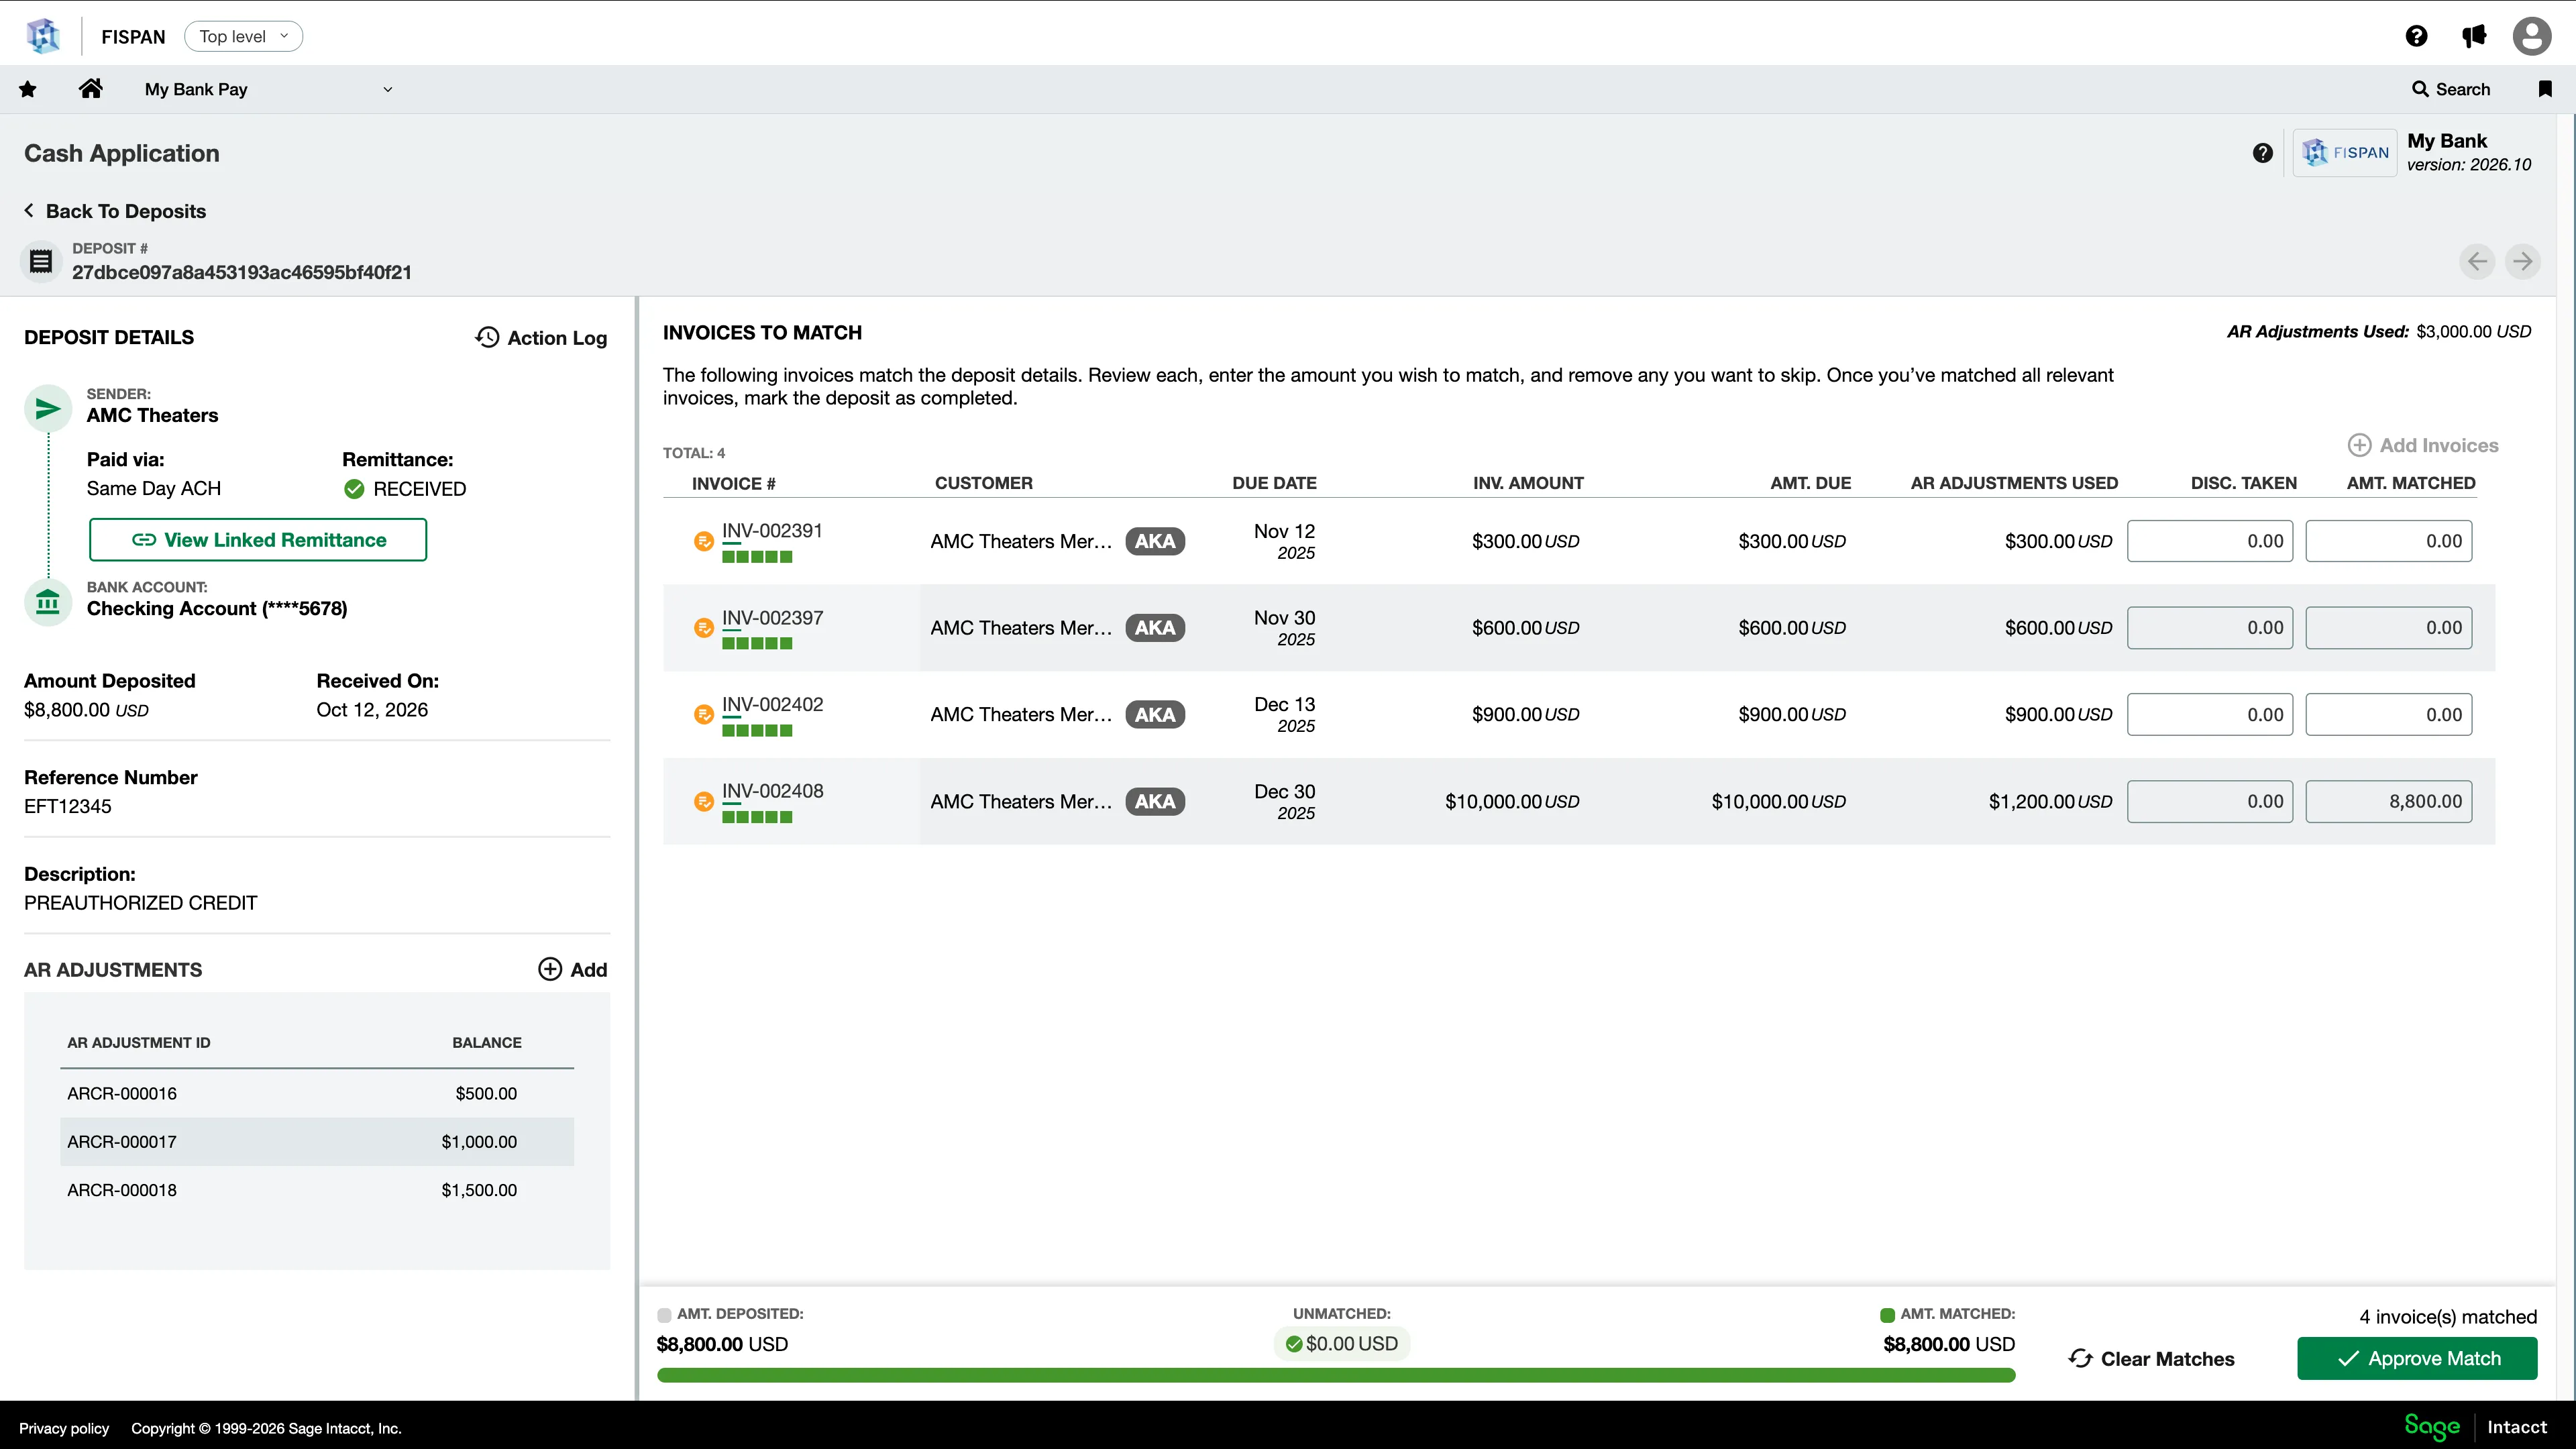This screenshot has width=2576, height=1449.
Task: Click the favorites star icon
Action: tap(28, 89)
